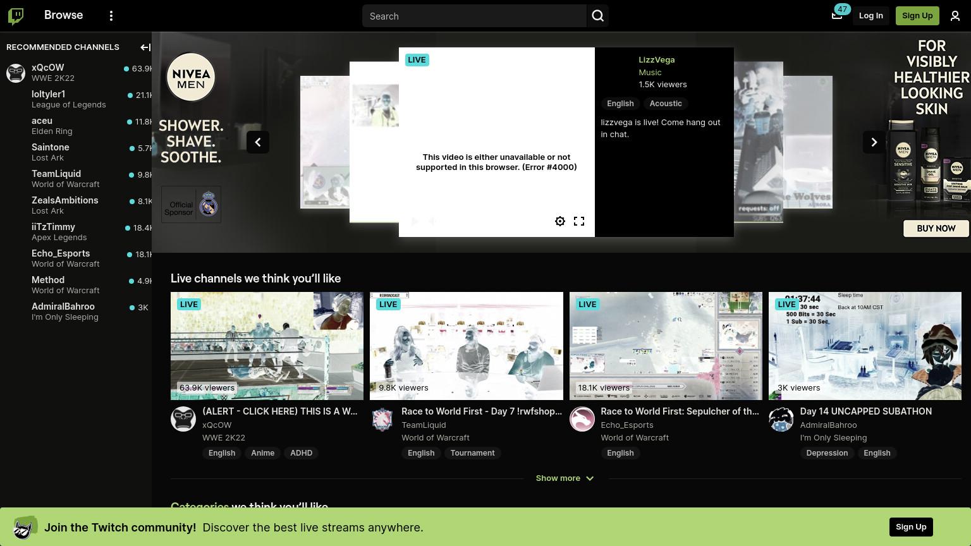The width and height of the screenshot is (971, 546).
Task: Open the Day 14 UNCAPPED SUBATHON title
Action: pyautogui.click(x=865, y=411)
